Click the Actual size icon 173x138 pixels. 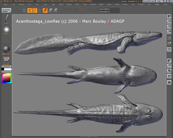click(x=169, y=27)
